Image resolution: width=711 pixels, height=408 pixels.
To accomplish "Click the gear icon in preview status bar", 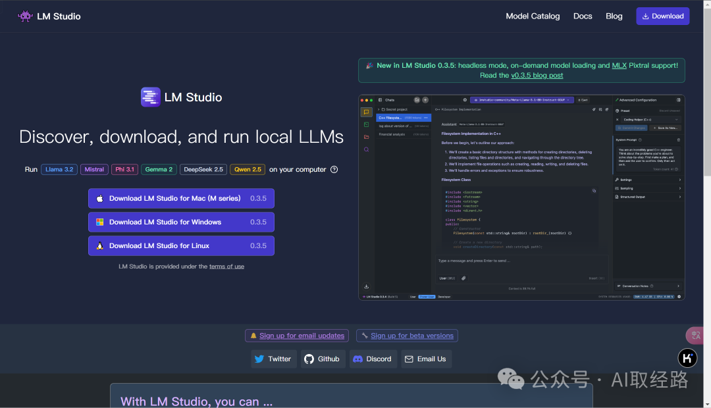I will pyautogui.click(x=679, y=297).
